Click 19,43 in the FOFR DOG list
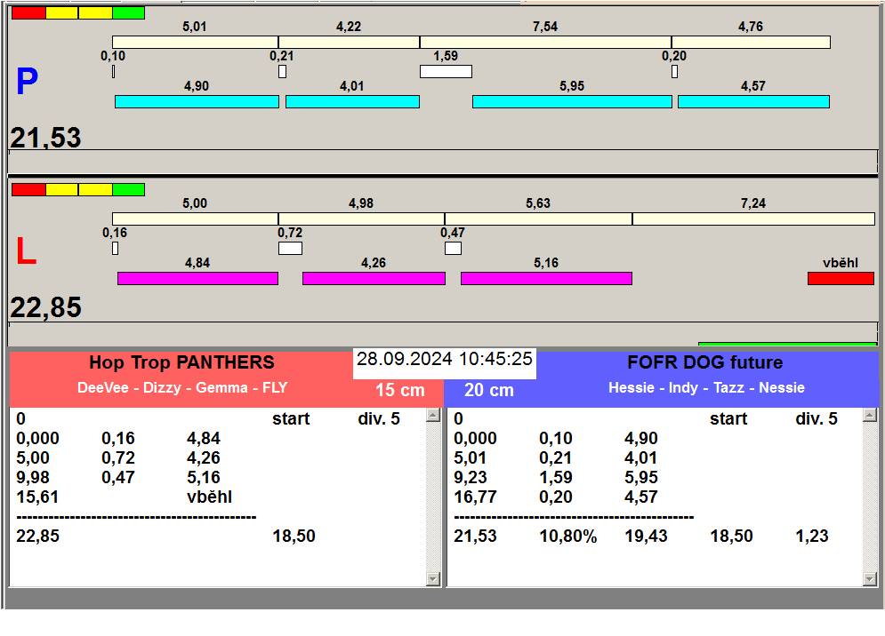 tap(647, 537)
